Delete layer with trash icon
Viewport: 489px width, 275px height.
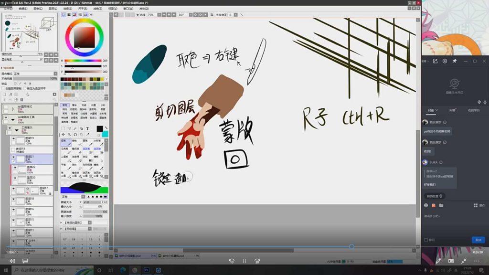(x=22, y=99)
